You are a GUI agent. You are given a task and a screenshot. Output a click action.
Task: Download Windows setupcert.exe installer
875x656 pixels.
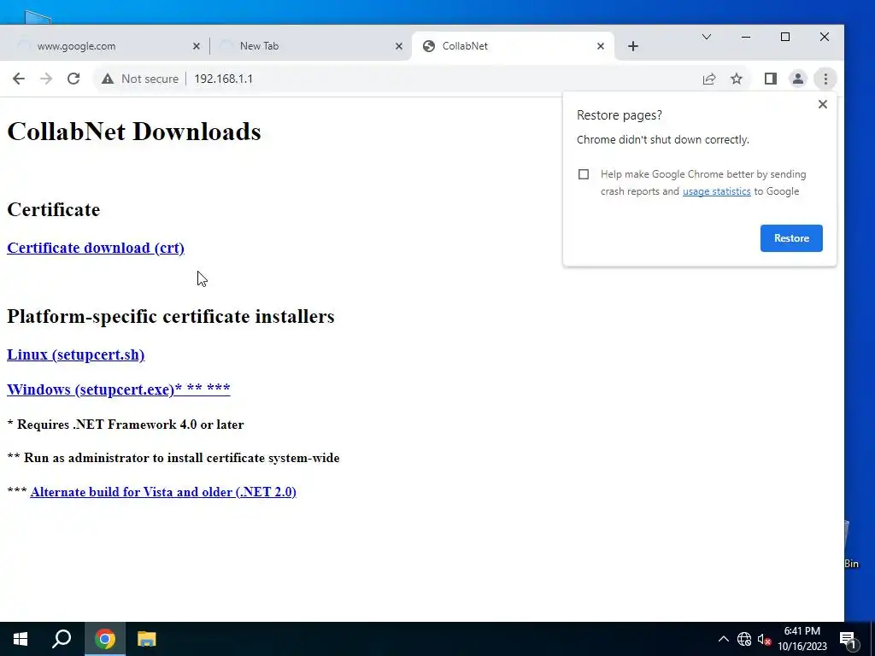coord(118,389)
